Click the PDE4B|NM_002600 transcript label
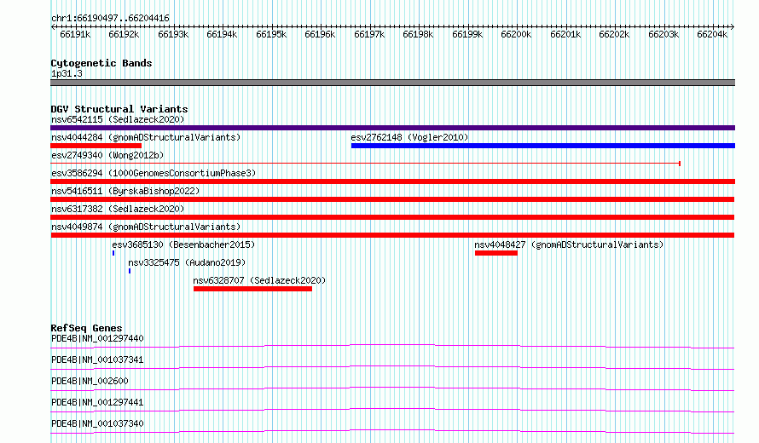The height and width of the screenshot is (443, 759). (90, 381)
